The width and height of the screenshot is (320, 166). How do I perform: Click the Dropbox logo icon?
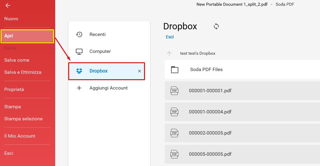pos(79,71)
